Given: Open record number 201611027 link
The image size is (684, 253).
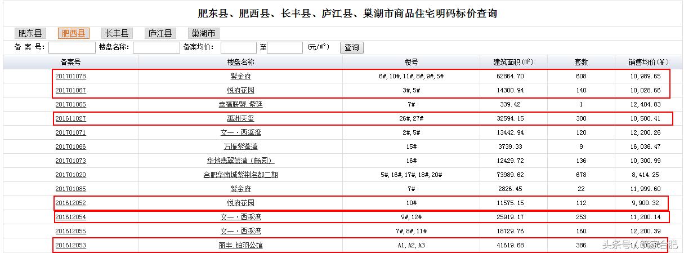Looking at the screenshot, I should [70, 118].
